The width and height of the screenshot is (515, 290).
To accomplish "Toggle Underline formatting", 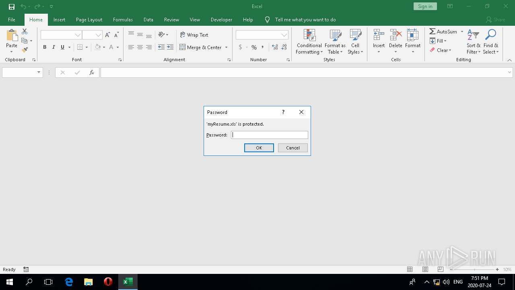I will (62, 47).
